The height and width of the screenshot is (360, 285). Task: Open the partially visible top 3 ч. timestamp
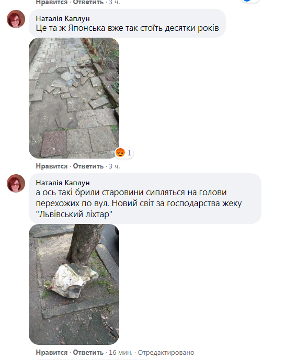[115, 2]
